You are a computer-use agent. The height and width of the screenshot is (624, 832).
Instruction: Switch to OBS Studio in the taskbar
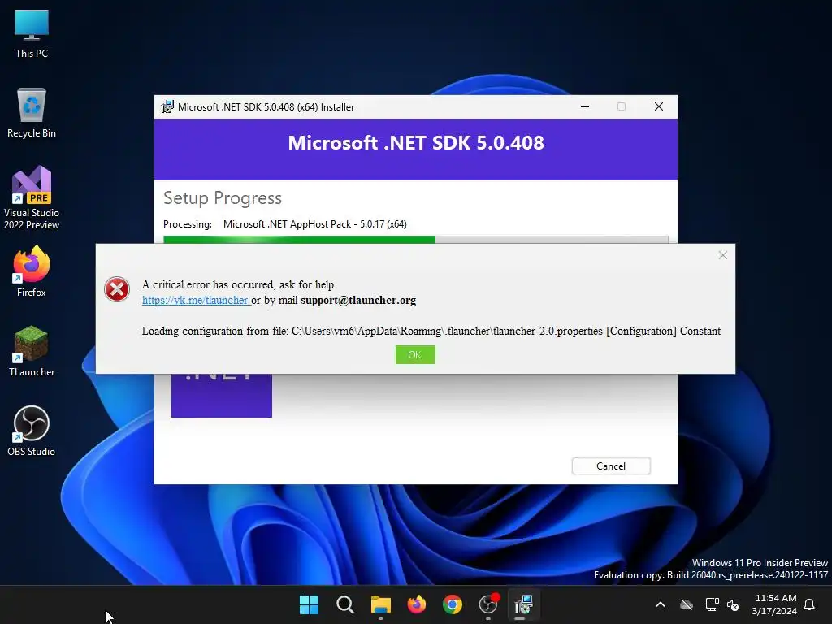pos(488,604)
